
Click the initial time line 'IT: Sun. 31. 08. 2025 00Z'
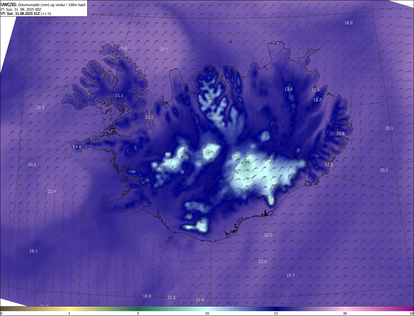click(21, 9)
